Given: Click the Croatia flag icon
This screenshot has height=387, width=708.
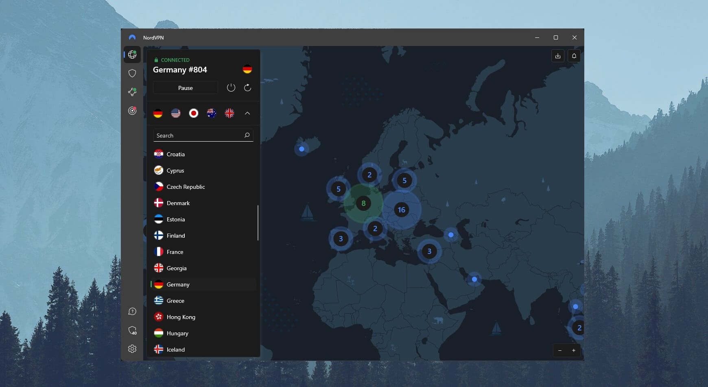Looking at the screenshot, I should (159, 154).
